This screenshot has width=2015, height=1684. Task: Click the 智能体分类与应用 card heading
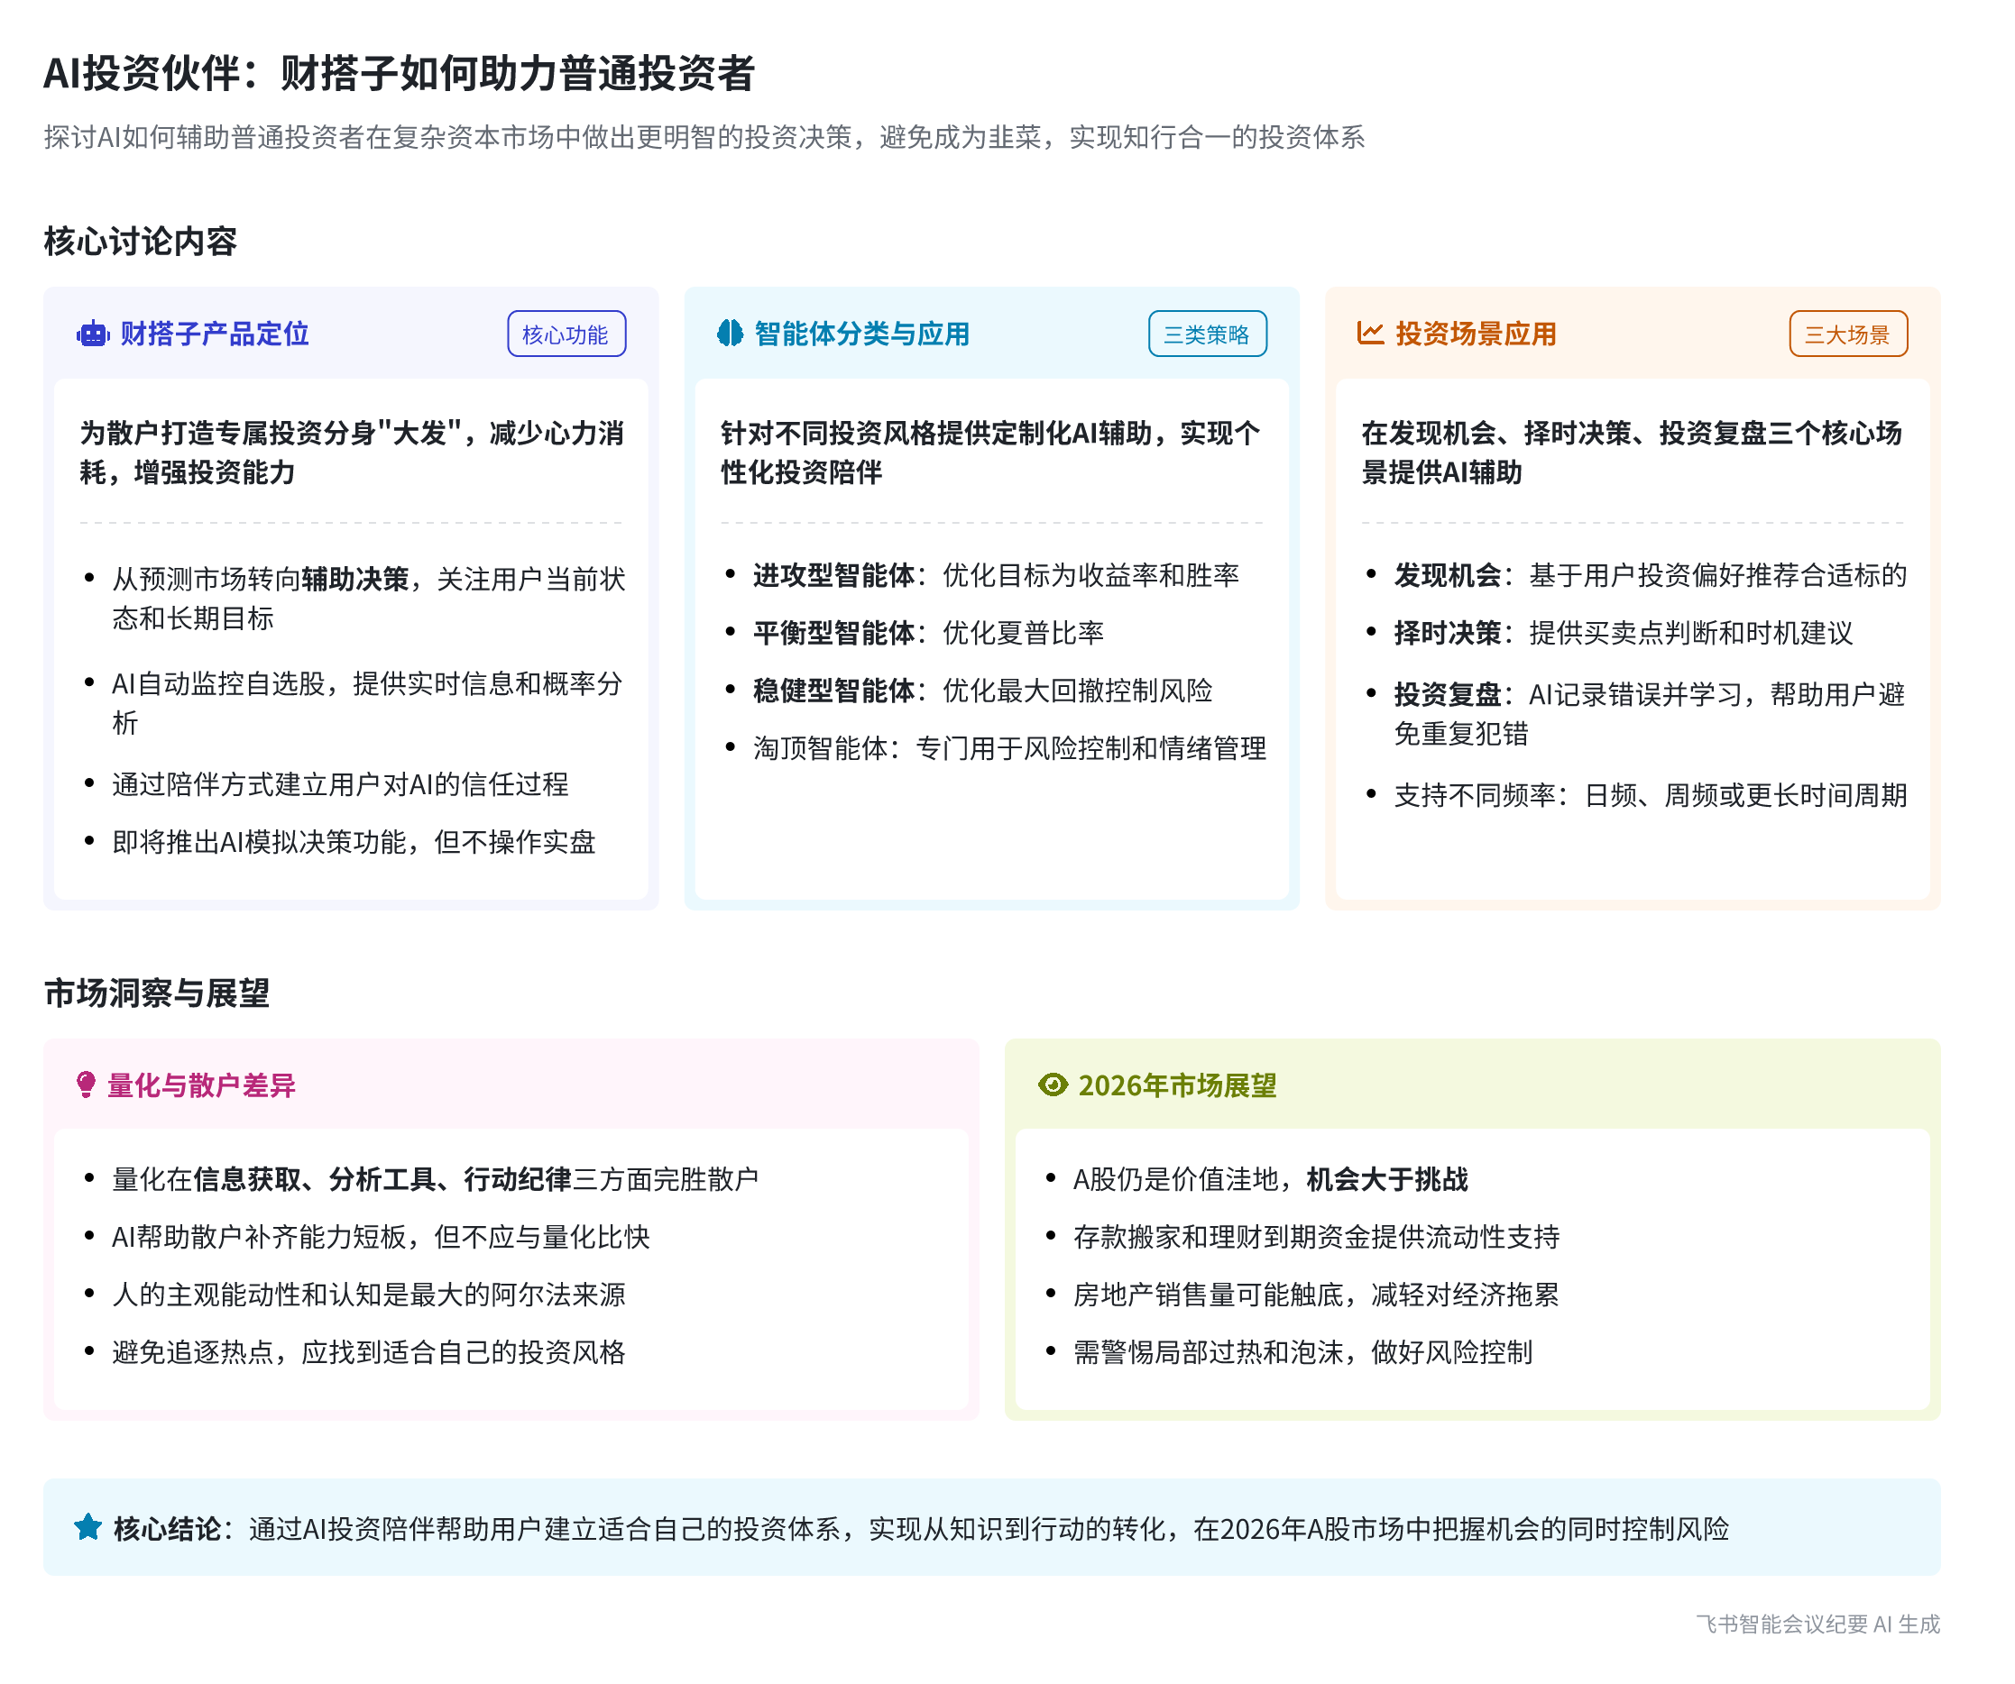coord(861,334)
